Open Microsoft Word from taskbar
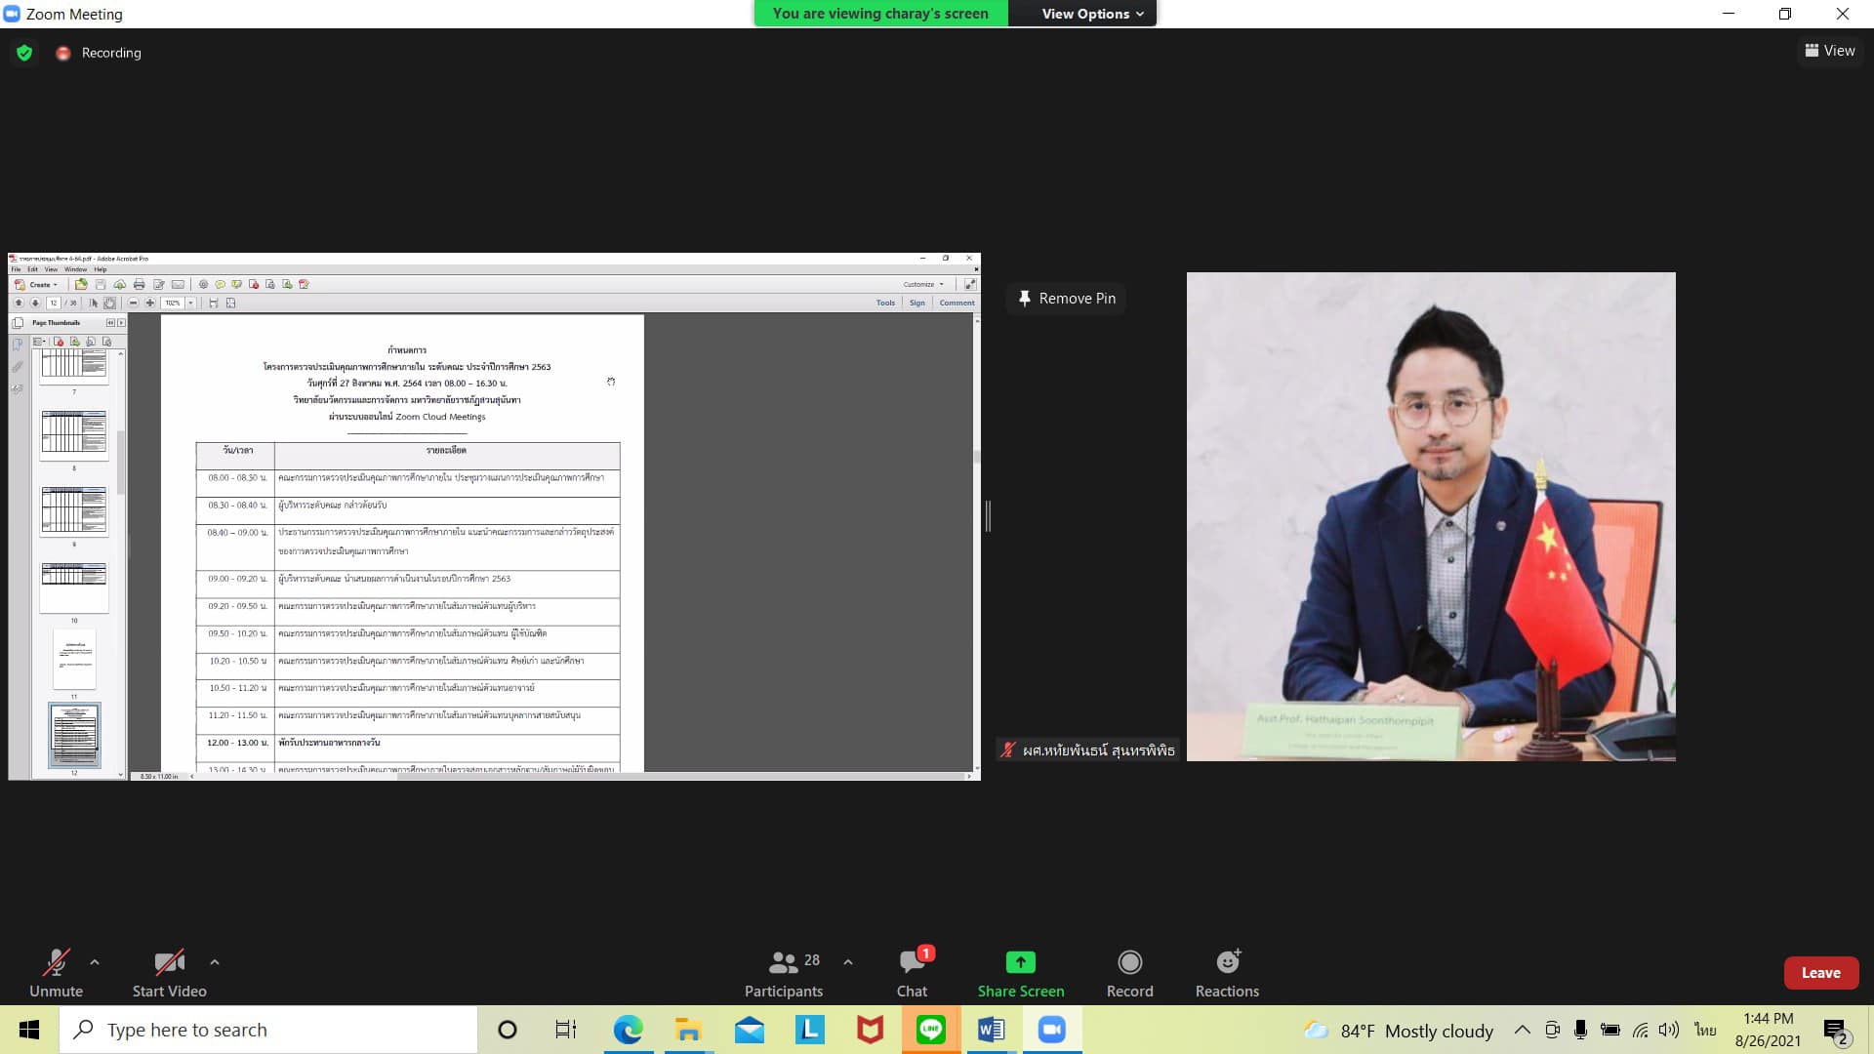 [x=991, y=1030]
